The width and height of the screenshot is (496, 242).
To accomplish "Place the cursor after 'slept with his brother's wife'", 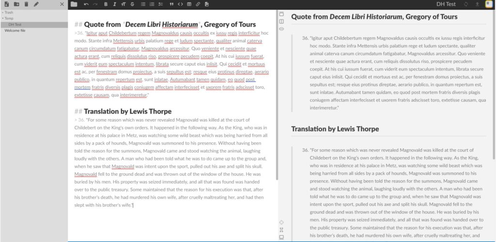I will (x=133, y=205).
